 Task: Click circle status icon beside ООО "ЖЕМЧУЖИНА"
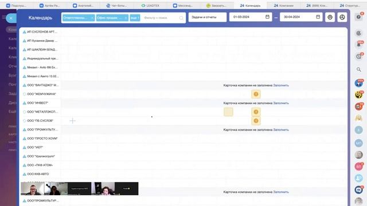click(24, 94)
